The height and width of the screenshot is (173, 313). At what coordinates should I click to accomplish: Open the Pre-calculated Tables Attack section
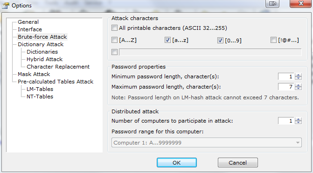click(x=56, y=82)
